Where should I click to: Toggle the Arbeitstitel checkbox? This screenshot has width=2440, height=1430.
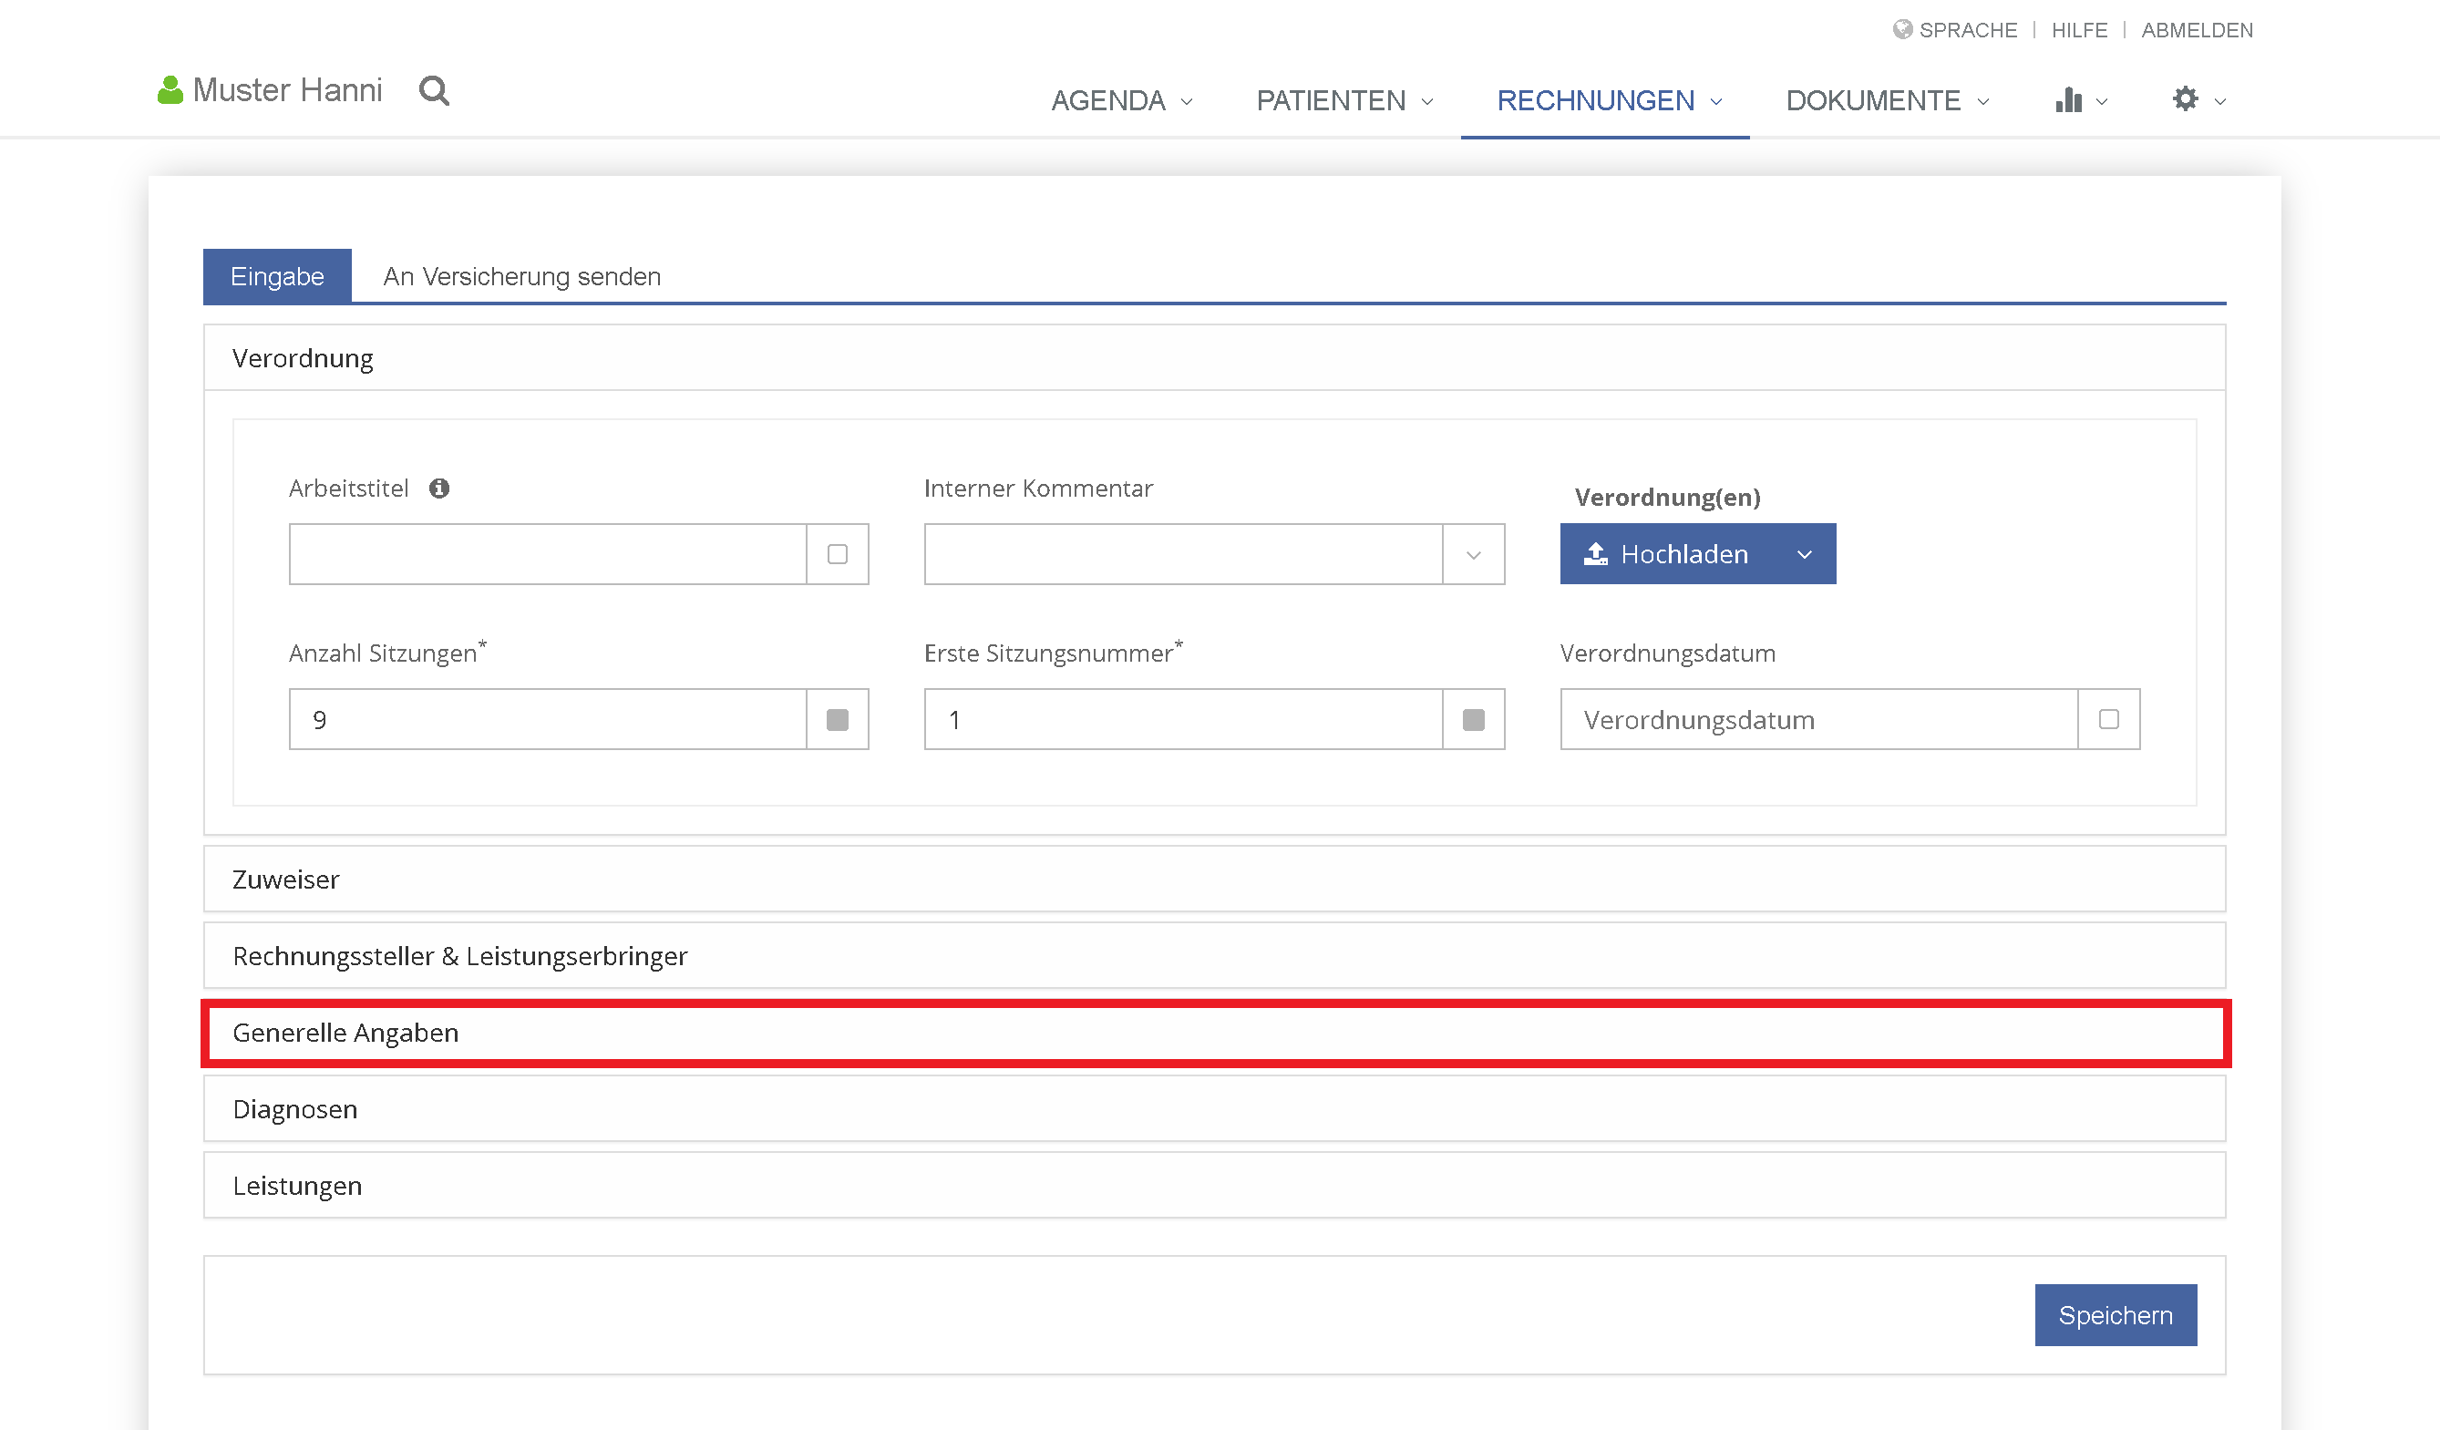[x=838, y=554]
